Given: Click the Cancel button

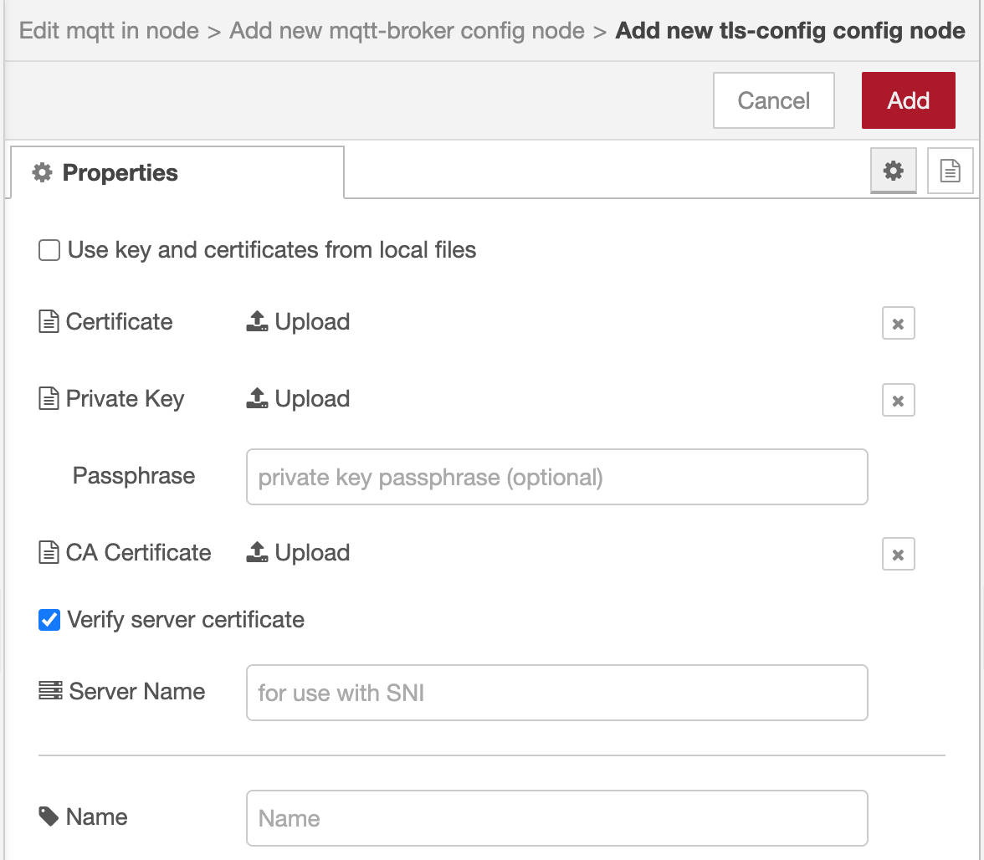Looking at the screenshot, I should coord(773,100).
